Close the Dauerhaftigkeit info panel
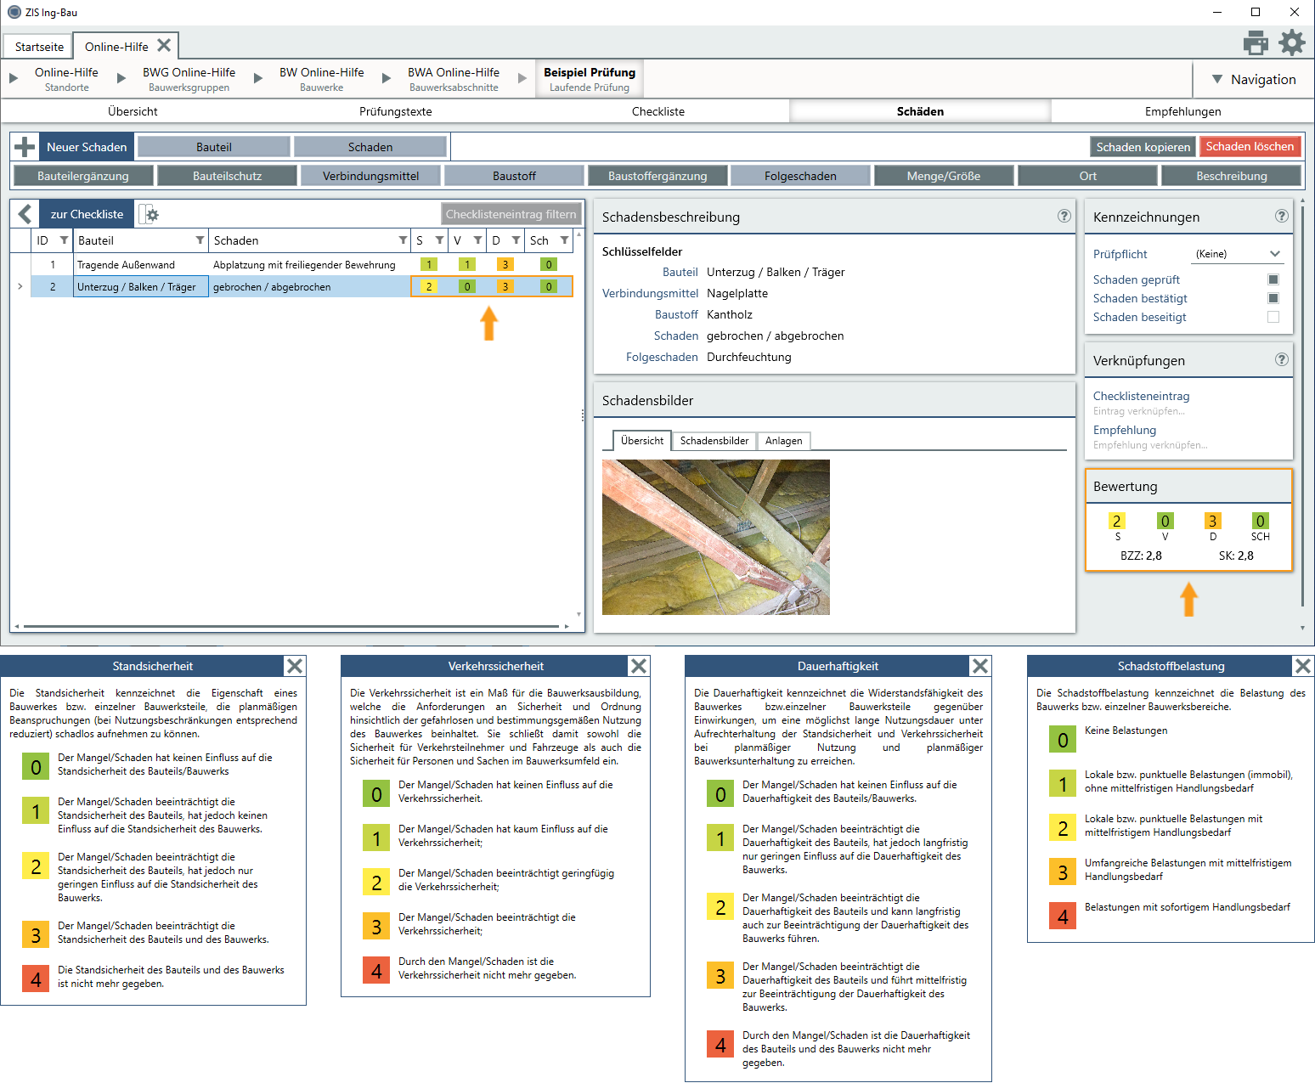 pos(980,666)
